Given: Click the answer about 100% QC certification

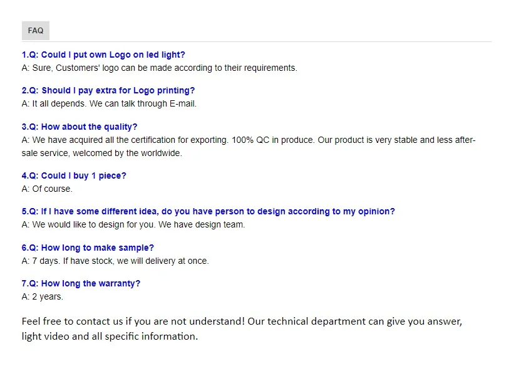Looking at the screenshot, I should pos(249,140).
